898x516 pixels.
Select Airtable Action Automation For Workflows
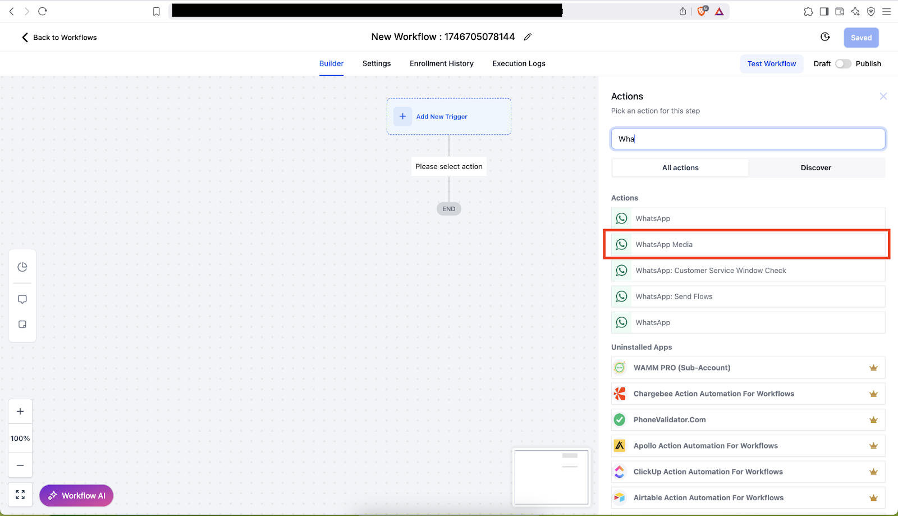748,497
